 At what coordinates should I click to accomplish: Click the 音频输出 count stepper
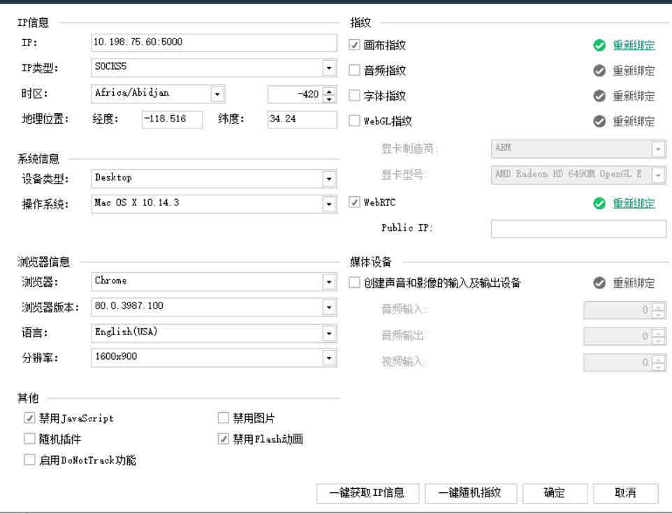point(659,336)
